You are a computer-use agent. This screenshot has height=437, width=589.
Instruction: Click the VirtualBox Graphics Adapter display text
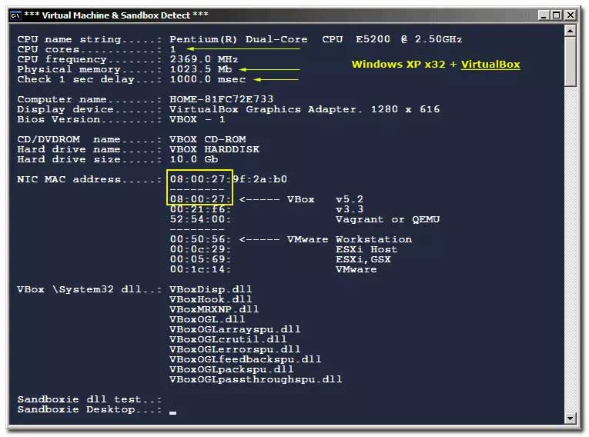(258, 109)
